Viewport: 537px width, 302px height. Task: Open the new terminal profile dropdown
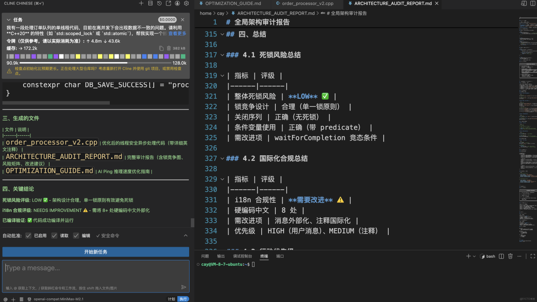click(x=474, y=256)
